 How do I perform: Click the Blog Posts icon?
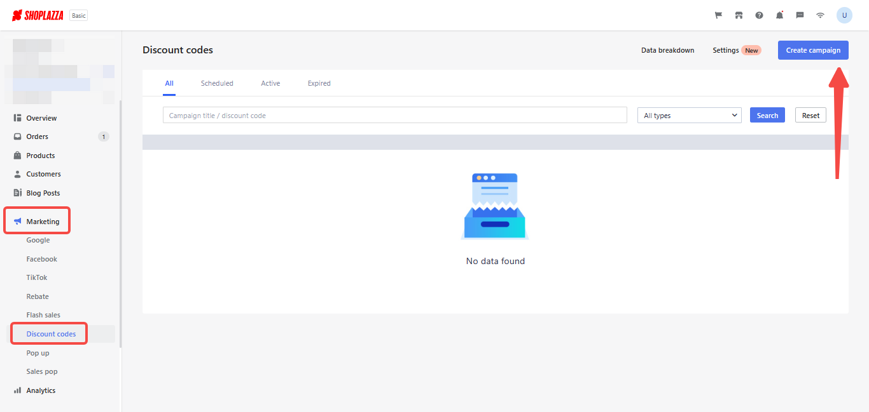(18, 193)
